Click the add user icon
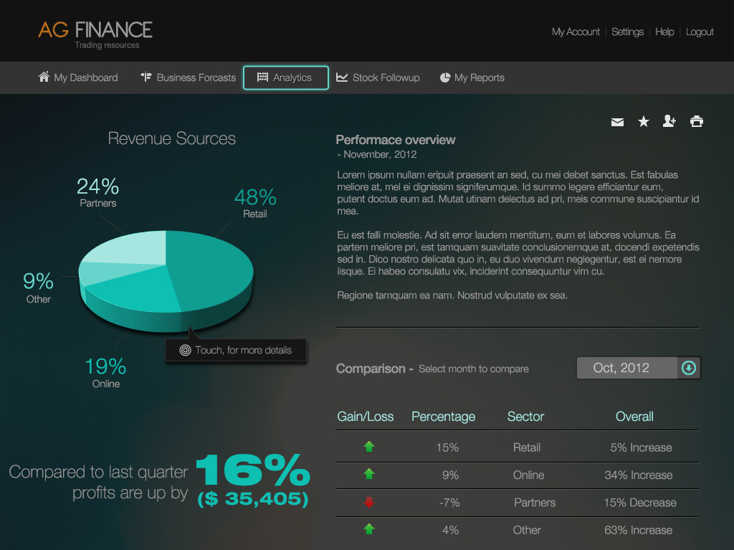This screenshot has width=734, height=550. 669,121
